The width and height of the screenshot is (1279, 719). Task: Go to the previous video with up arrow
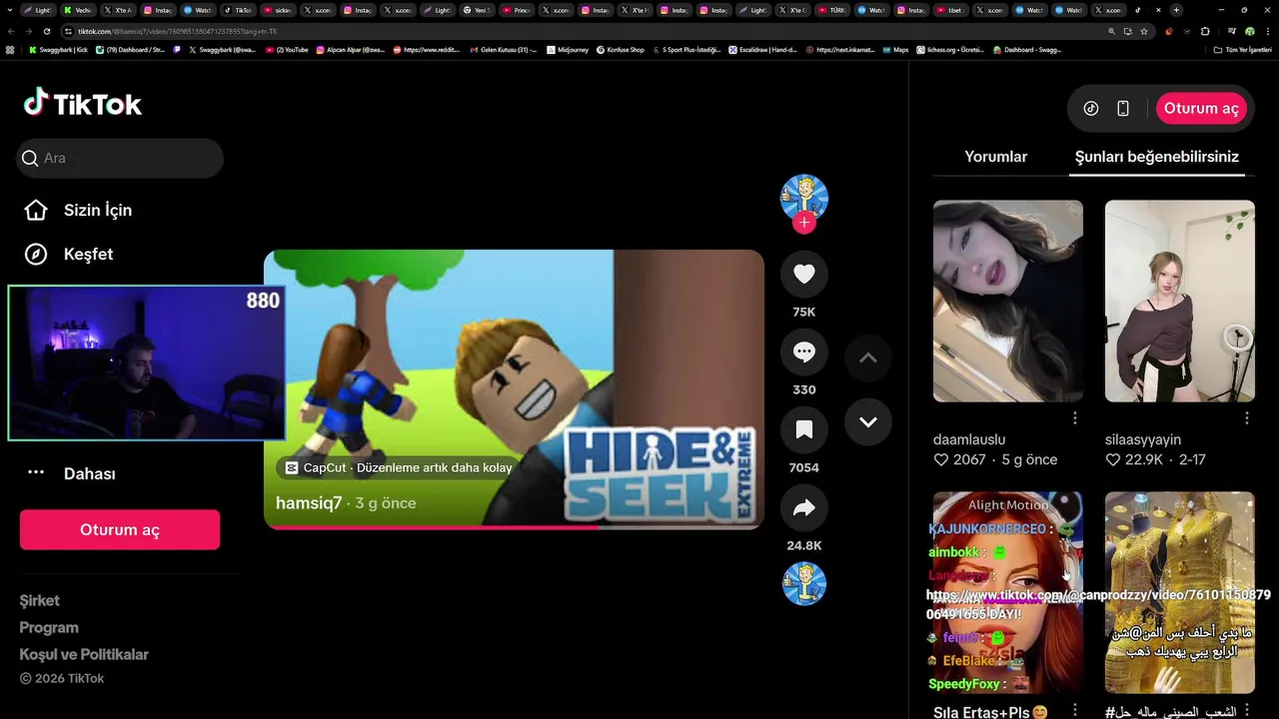click(x=868, y=358)
